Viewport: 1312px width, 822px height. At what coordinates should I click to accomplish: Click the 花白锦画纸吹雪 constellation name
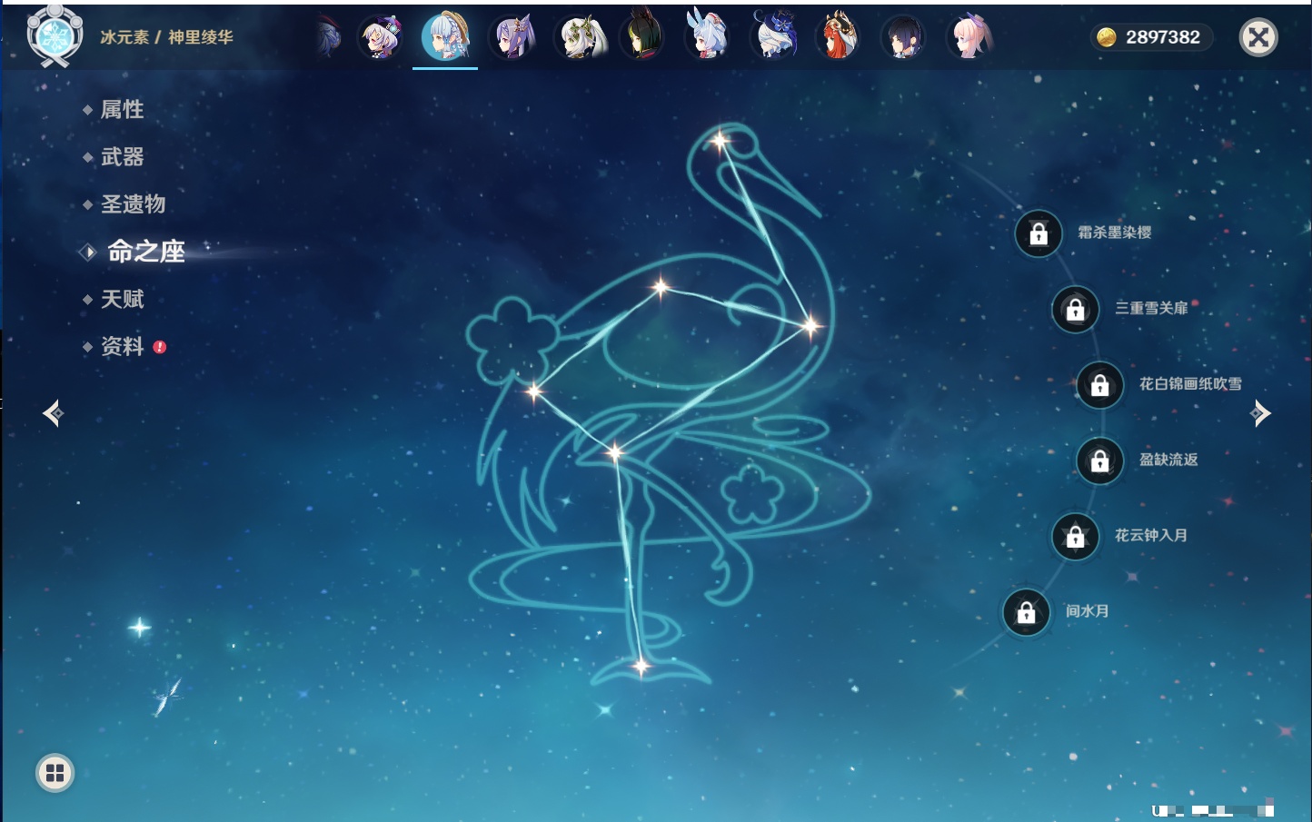pos(1190,383)
